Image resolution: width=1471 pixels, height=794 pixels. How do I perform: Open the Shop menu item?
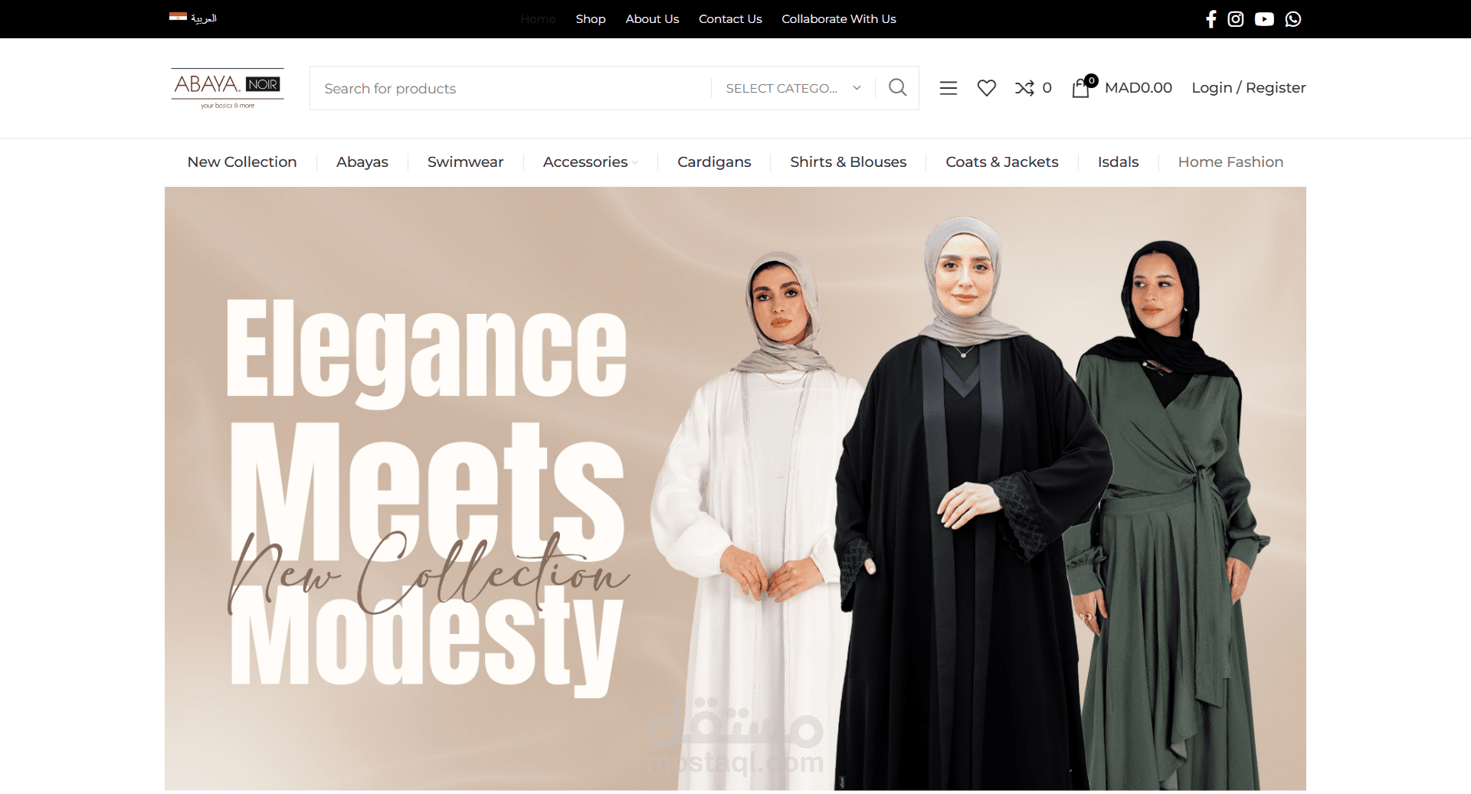pyautogui.click(x=591, y=19)
